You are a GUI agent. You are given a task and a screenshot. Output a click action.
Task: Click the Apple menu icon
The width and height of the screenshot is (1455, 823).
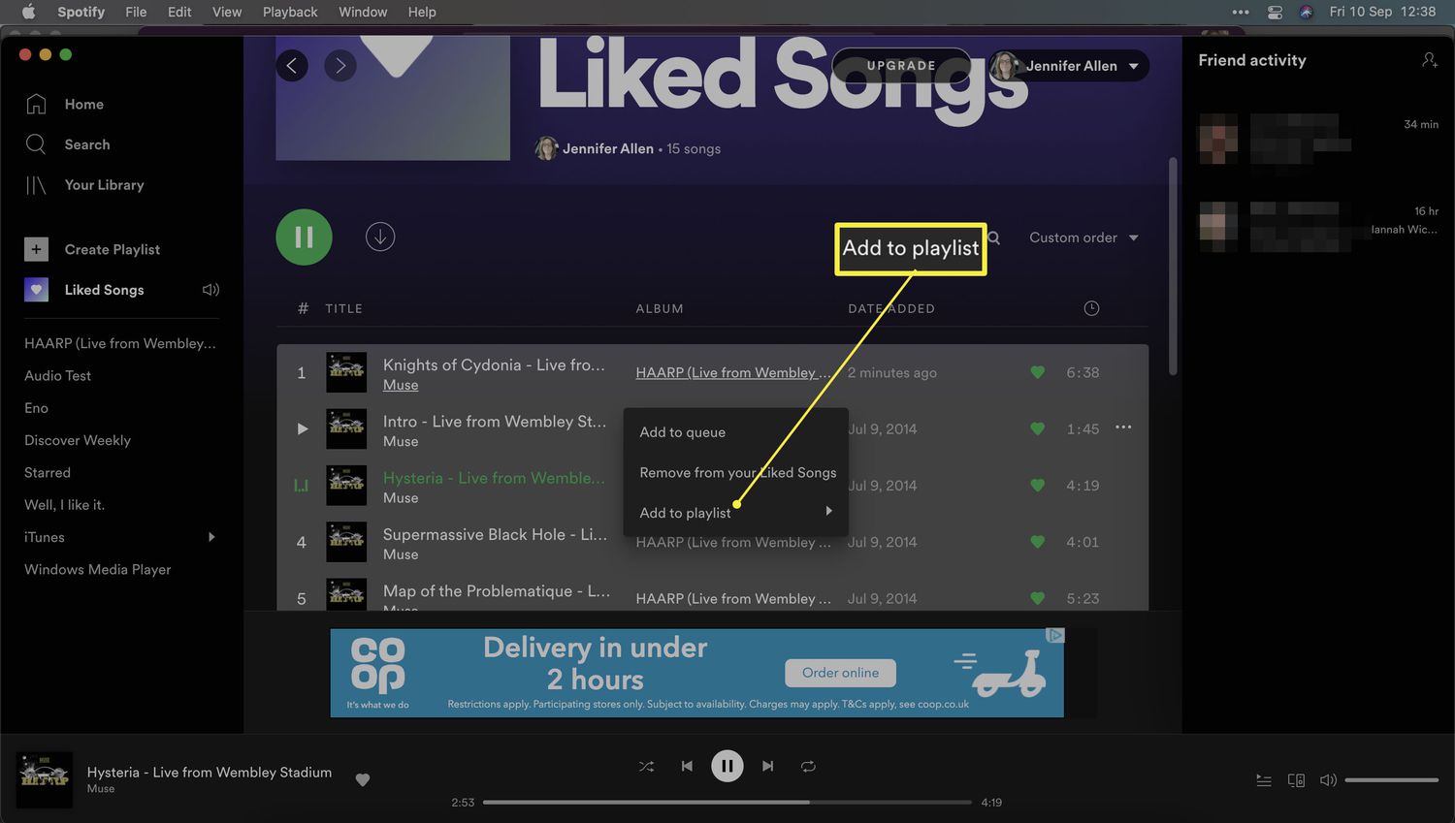click(28, 12)
